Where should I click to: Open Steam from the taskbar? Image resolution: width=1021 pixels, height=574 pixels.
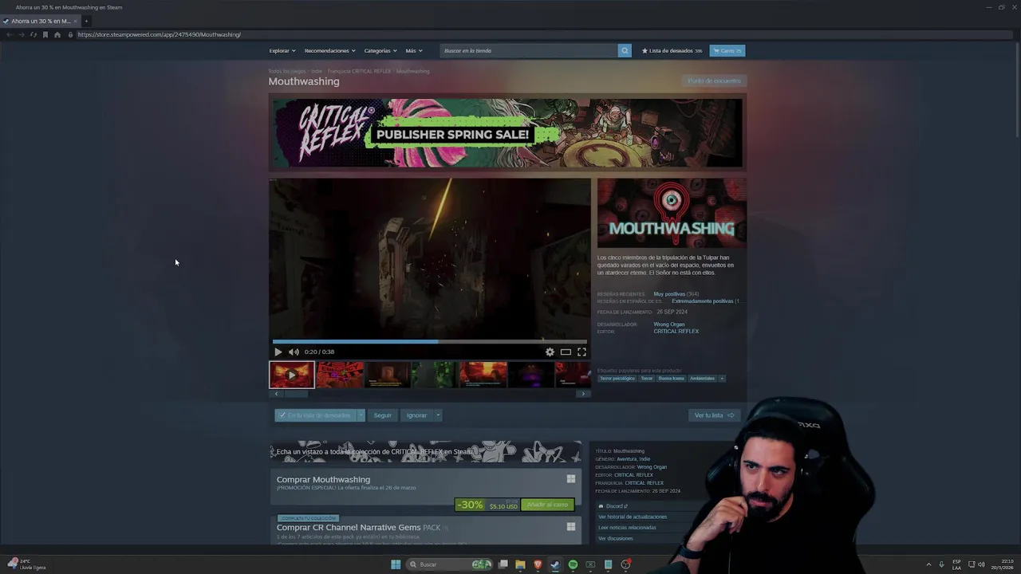tap(555, 564)
